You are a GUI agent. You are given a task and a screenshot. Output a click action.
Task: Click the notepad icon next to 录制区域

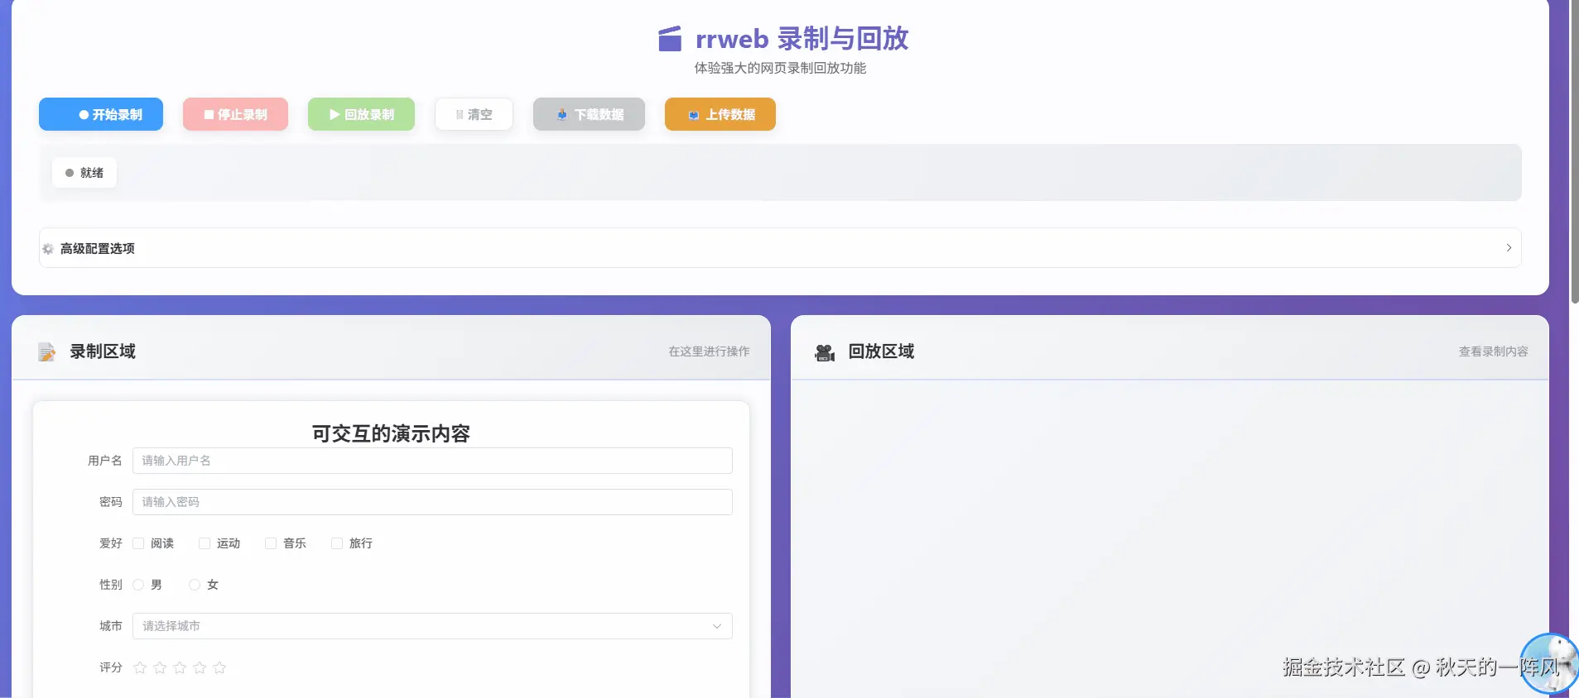point(47,352)
